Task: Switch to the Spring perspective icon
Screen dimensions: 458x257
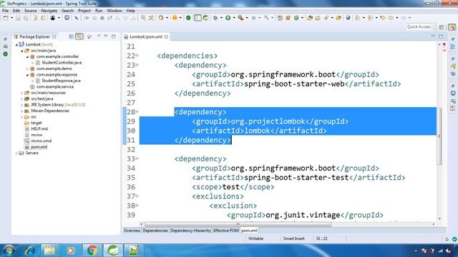Action: click(452, 27)
